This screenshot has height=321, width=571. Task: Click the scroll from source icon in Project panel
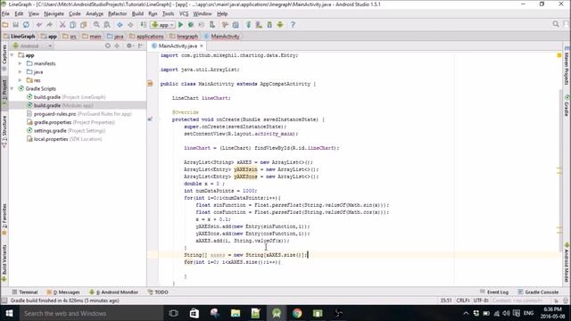click(108, 45)
